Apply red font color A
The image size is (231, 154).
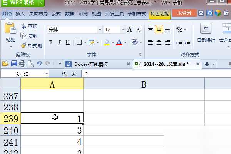click(119, 42)
